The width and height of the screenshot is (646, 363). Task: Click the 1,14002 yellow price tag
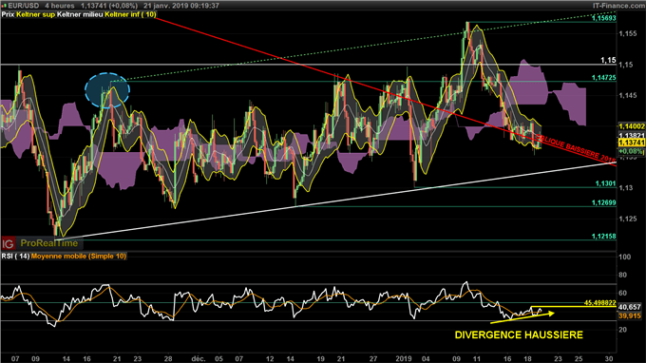click(x=631, y=126)
